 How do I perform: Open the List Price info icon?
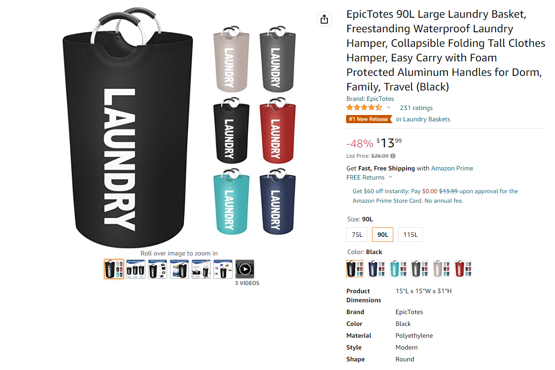pos(393,156)
